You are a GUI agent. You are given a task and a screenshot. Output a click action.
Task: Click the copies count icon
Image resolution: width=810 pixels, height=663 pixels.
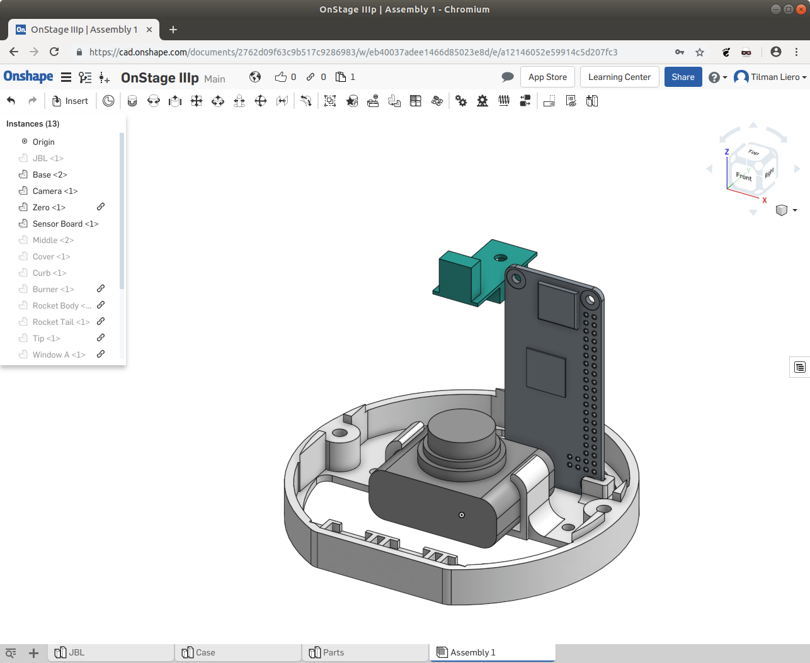tap(341, 77)
